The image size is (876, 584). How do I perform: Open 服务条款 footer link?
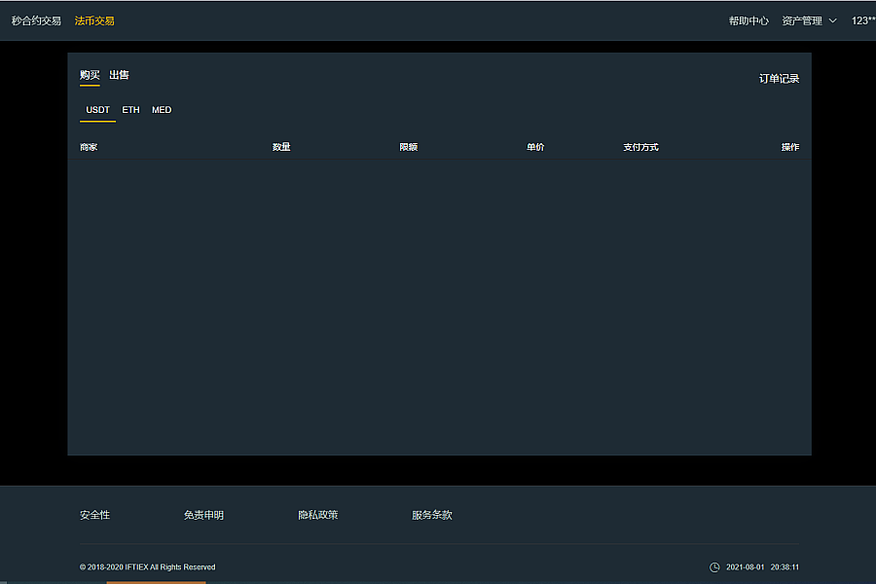[432, 515]
